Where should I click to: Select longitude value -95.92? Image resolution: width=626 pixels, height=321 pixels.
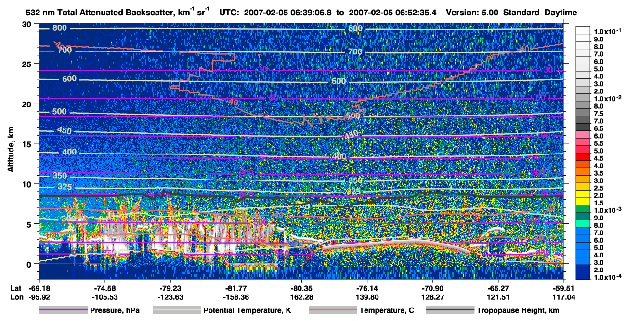tap(39, 297)
